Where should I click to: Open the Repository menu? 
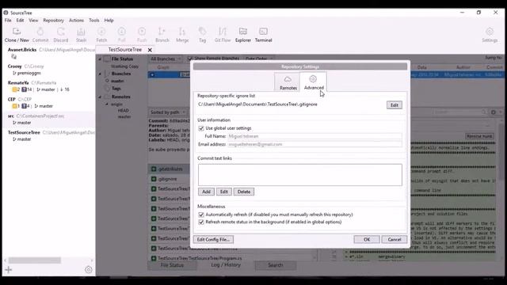53,20
